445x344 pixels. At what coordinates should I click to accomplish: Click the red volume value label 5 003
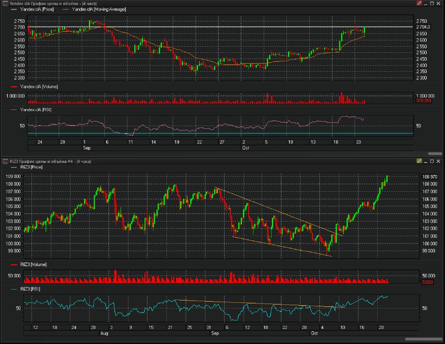(x=427, y=282)
